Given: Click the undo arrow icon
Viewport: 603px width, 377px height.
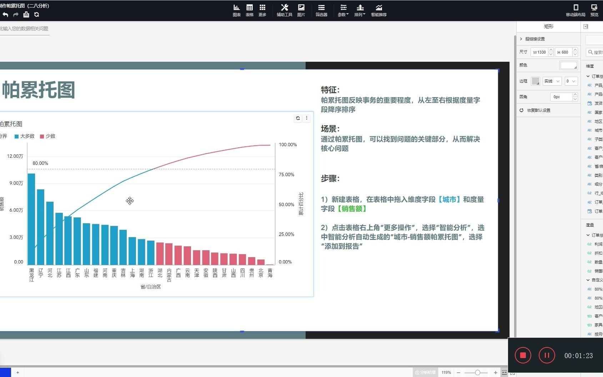Looking at the screenshot, I should [5, 15].
